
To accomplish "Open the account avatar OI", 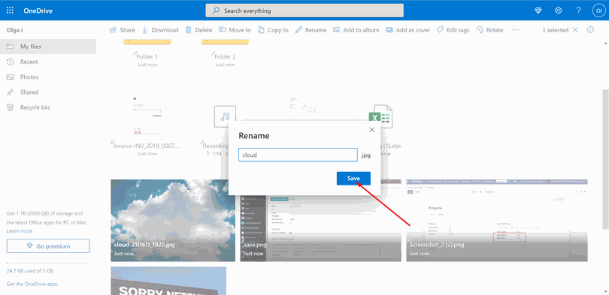I will coord(598,11).
